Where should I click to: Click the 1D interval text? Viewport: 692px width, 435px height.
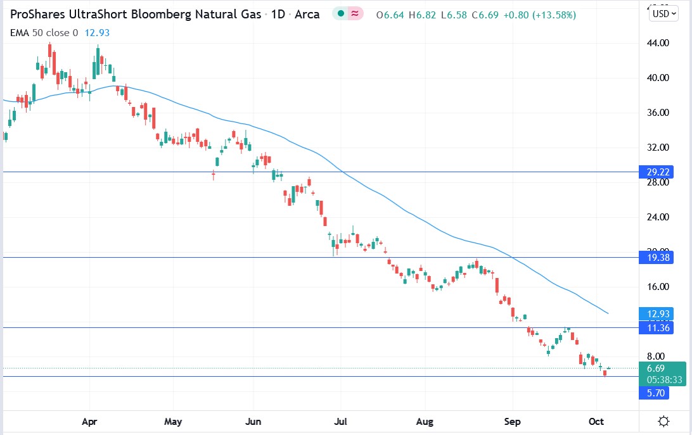click(278, 14)
